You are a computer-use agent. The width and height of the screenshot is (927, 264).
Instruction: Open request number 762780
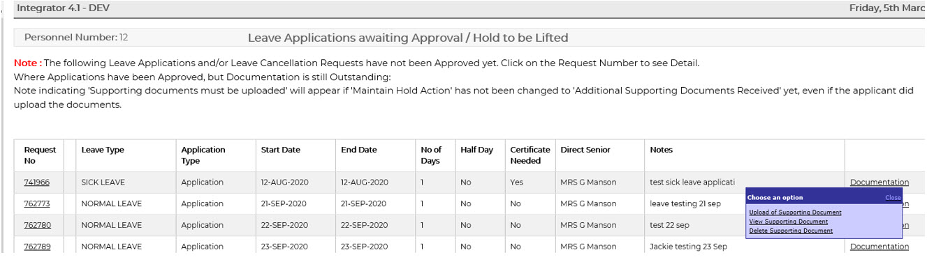pyautogui.click(x=37, y=226)
